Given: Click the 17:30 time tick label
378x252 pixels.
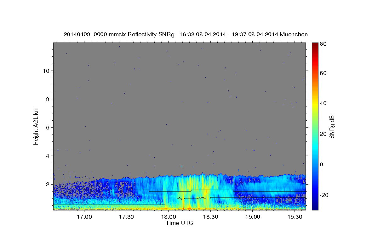Looking at the screenshot, I should (127, 216).
